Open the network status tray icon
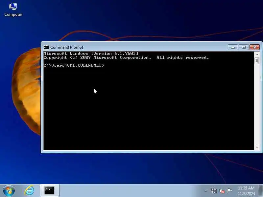263x197 pixels. [x=214, y=191]
